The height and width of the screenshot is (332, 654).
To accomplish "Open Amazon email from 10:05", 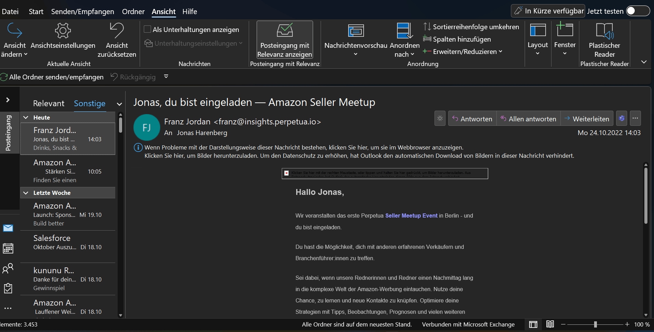I will [x=68, y=171].
